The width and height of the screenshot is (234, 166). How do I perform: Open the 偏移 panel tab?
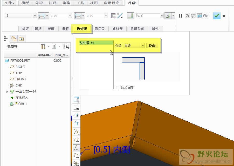pyautogui.click(x=66, y=29)
